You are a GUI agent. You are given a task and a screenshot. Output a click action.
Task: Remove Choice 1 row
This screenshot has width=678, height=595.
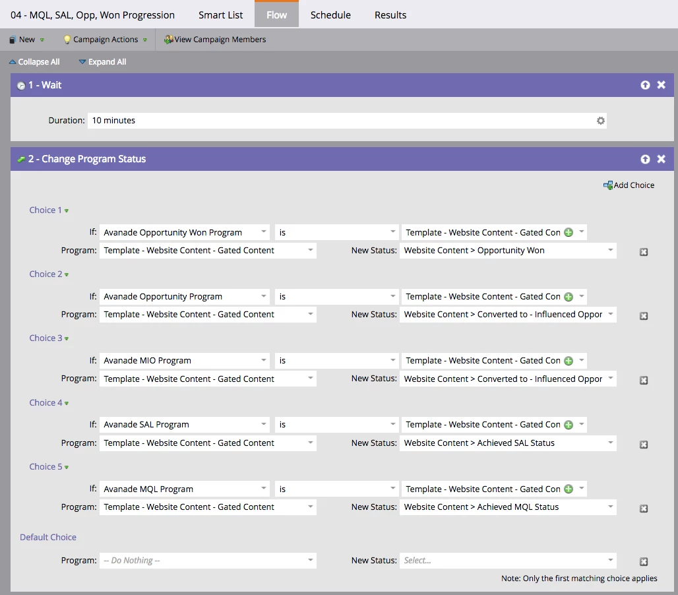coord(644,252)
